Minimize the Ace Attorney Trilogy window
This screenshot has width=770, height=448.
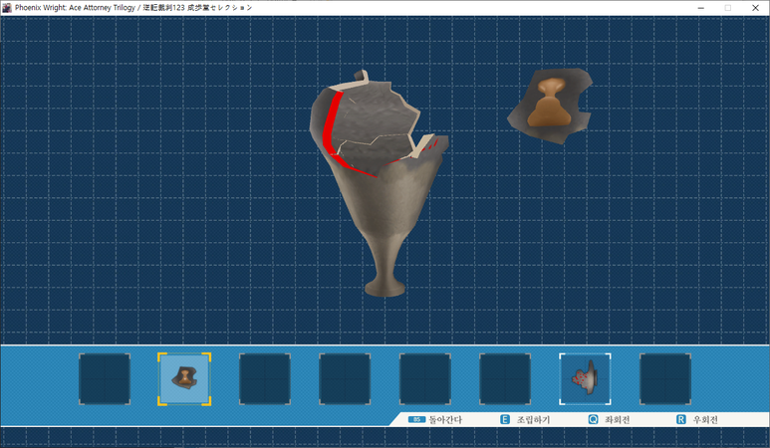(700, 7)
